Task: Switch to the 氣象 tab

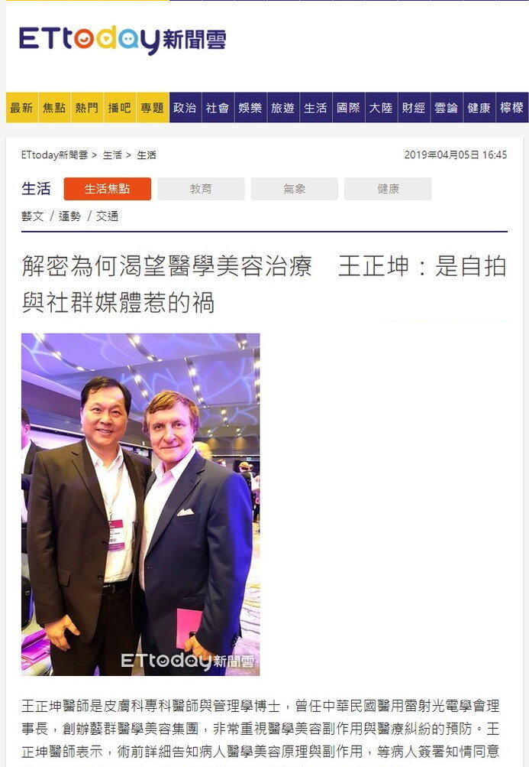Action: click(295, 189)
